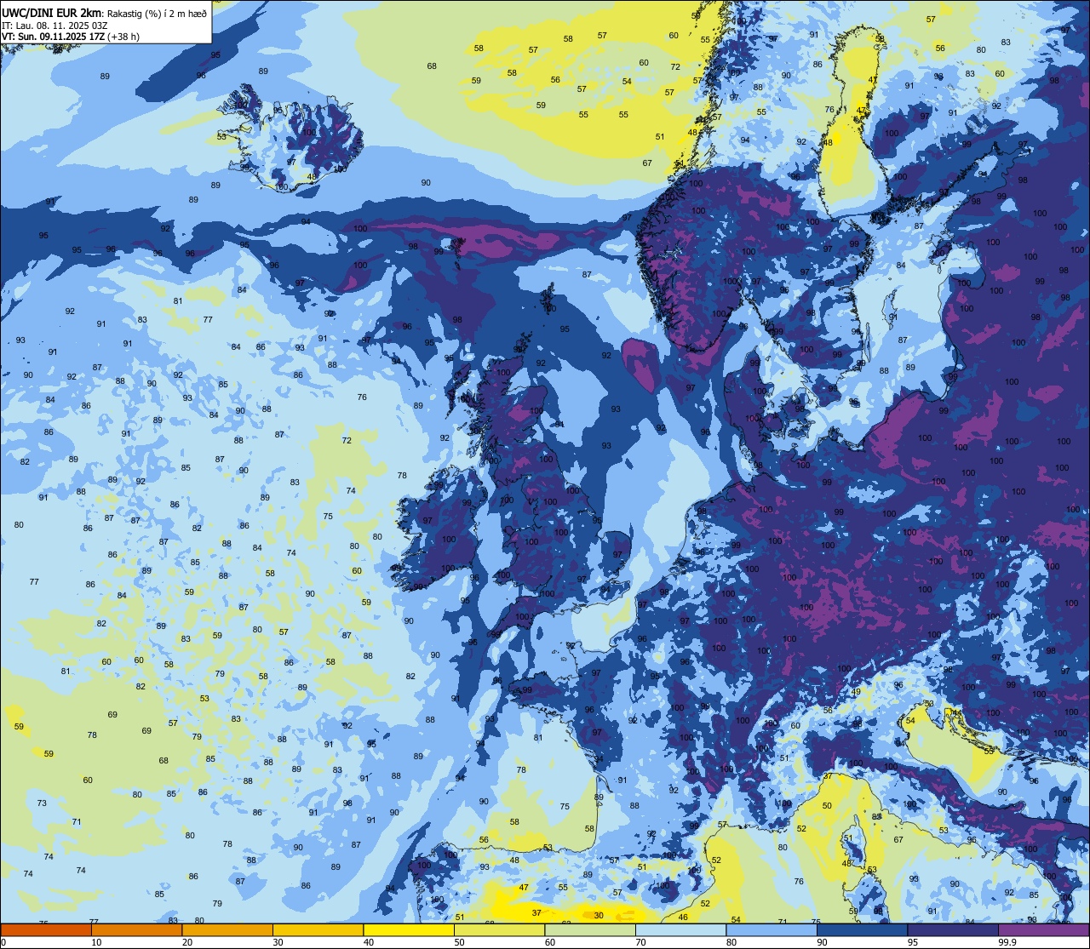Click the value 73 near the lower-left edge

click(x=42, y=803)
